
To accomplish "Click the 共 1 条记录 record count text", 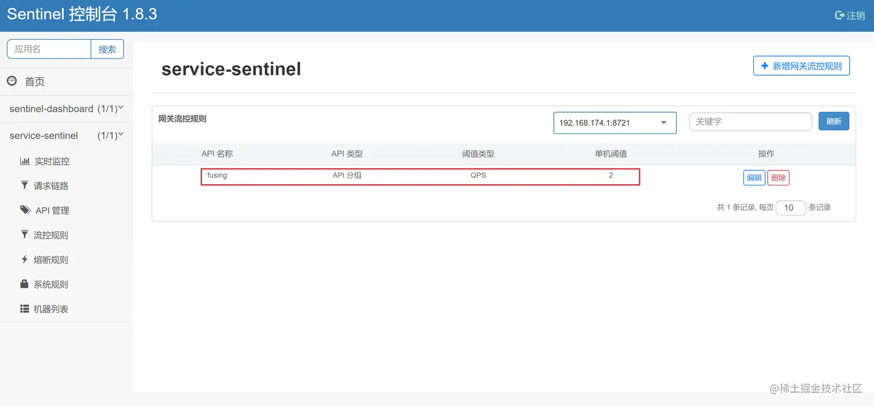I will [x=736, y=207].
